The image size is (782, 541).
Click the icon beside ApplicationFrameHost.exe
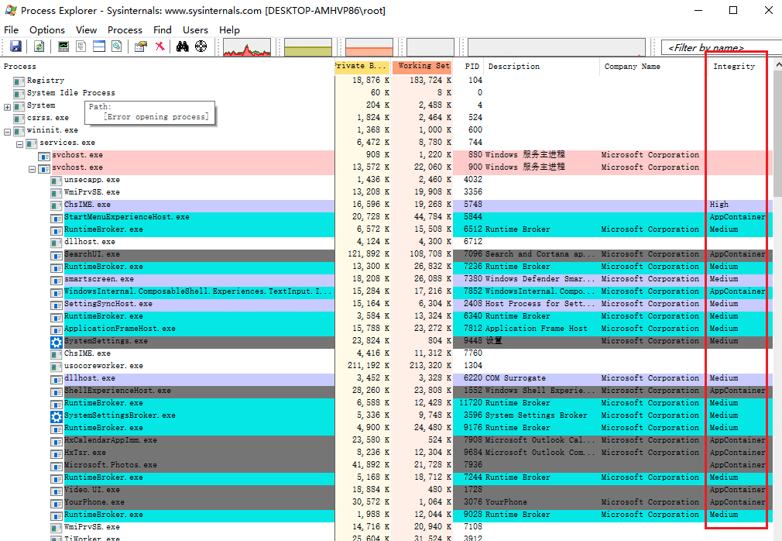point(57,329)
